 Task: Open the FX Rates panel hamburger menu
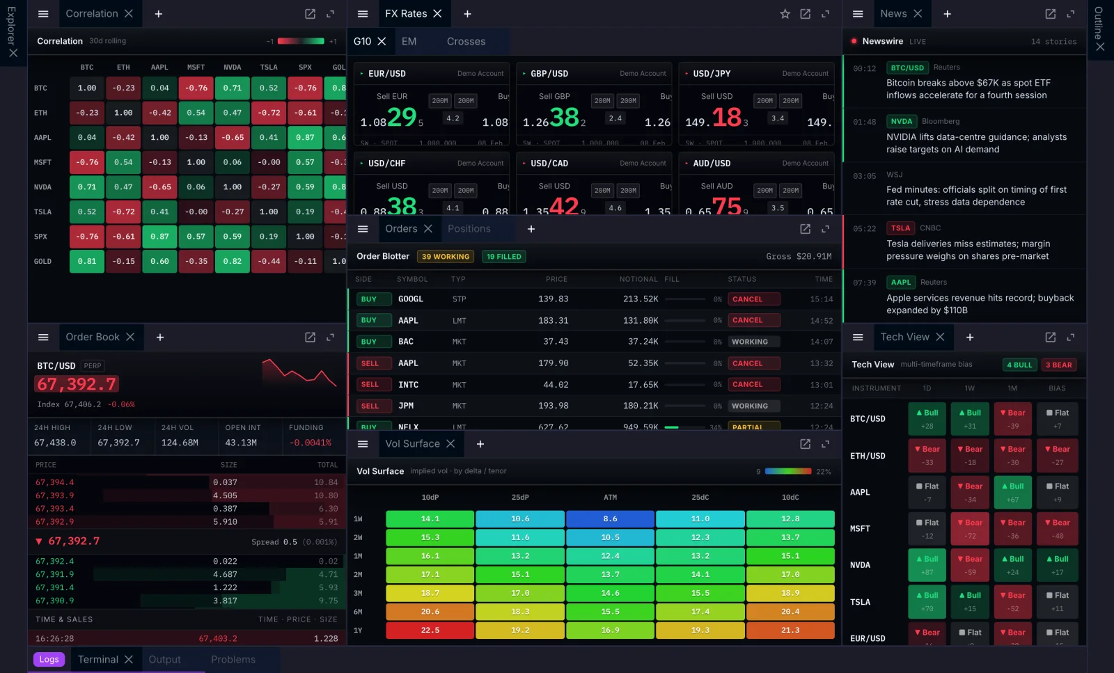coord(363,14)
